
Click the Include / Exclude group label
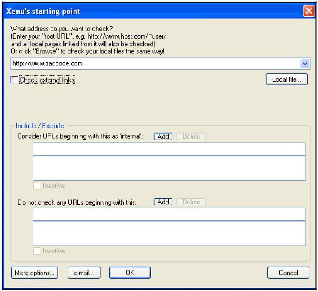[41, 126]
